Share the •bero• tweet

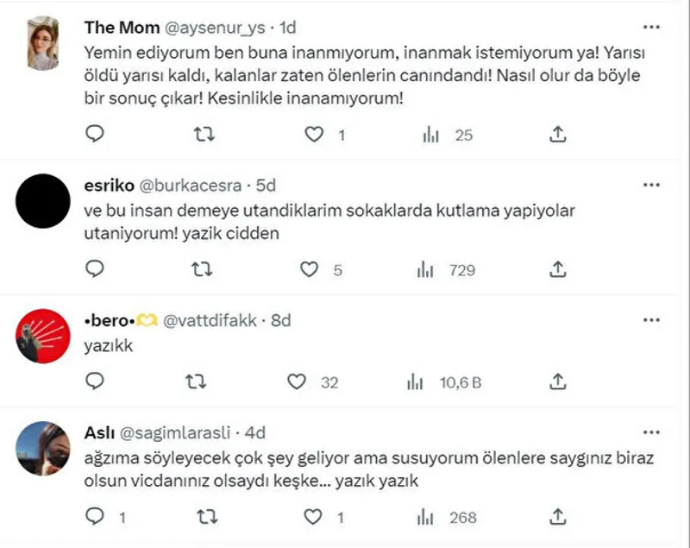pos(558,381)
